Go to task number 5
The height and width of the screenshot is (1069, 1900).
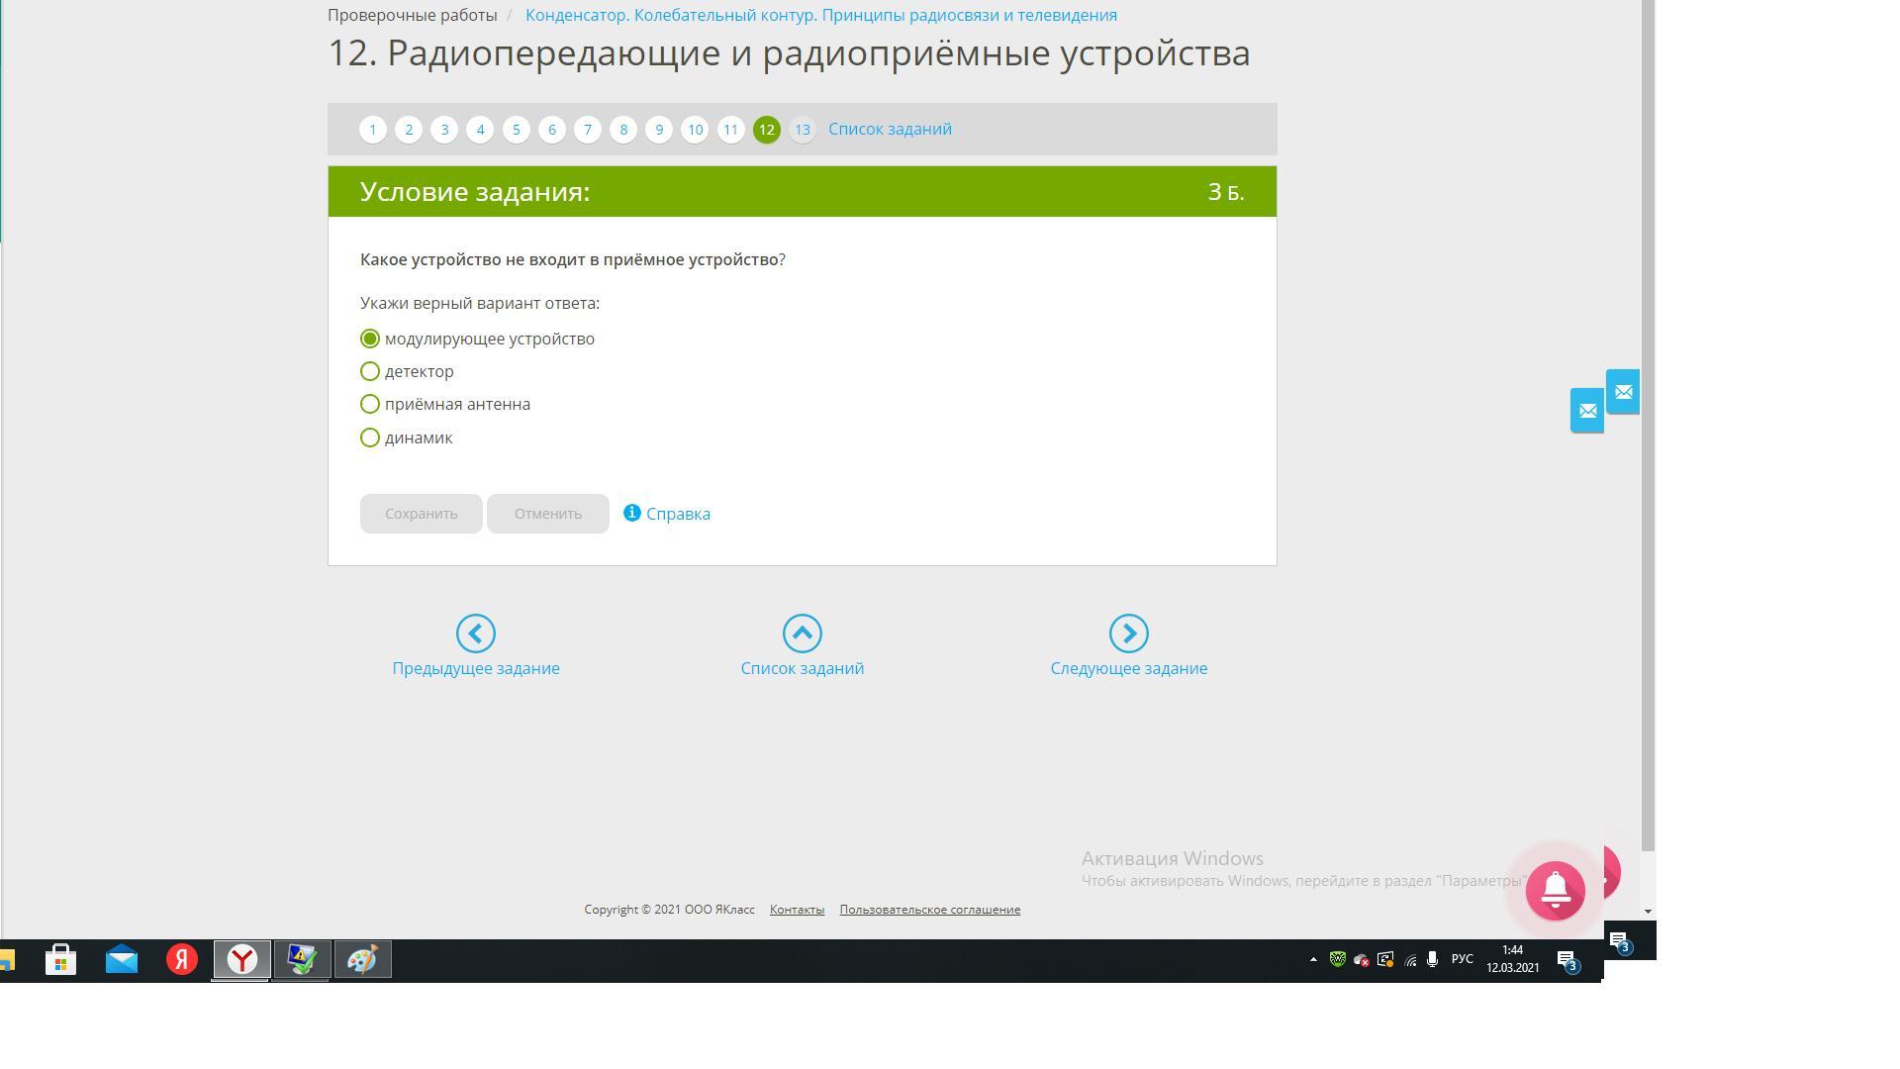516,130
